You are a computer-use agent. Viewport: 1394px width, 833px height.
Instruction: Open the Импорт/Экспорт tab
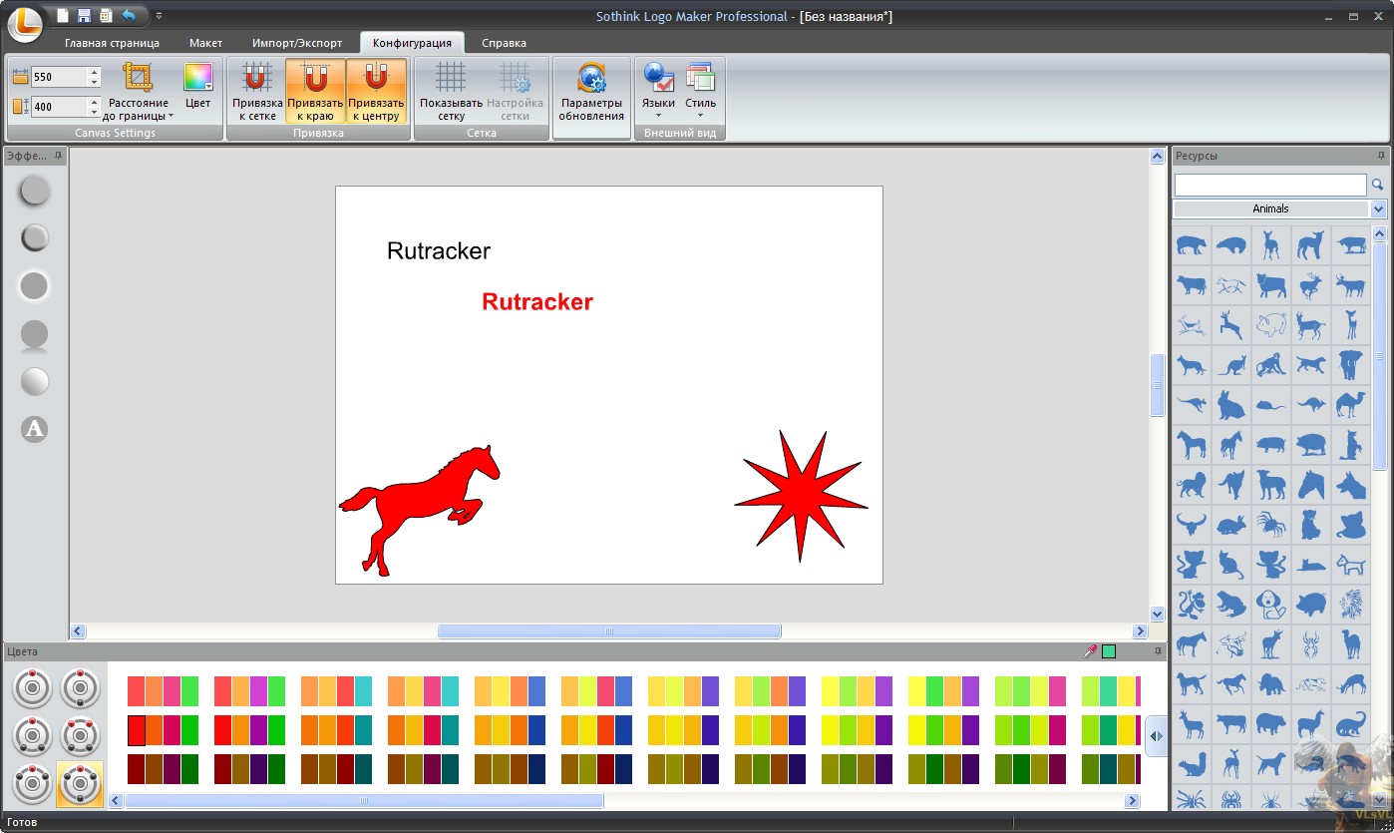coord(297,43)
